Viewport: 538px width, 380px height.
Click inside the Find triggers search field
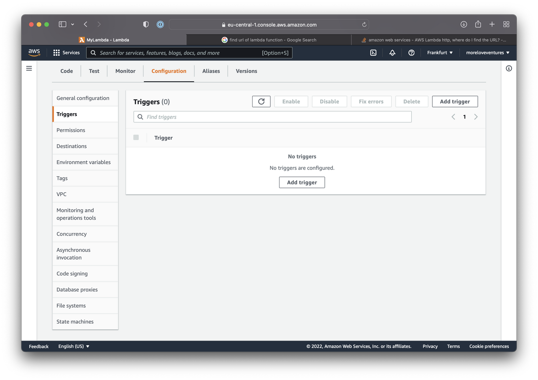click(272, 117)
